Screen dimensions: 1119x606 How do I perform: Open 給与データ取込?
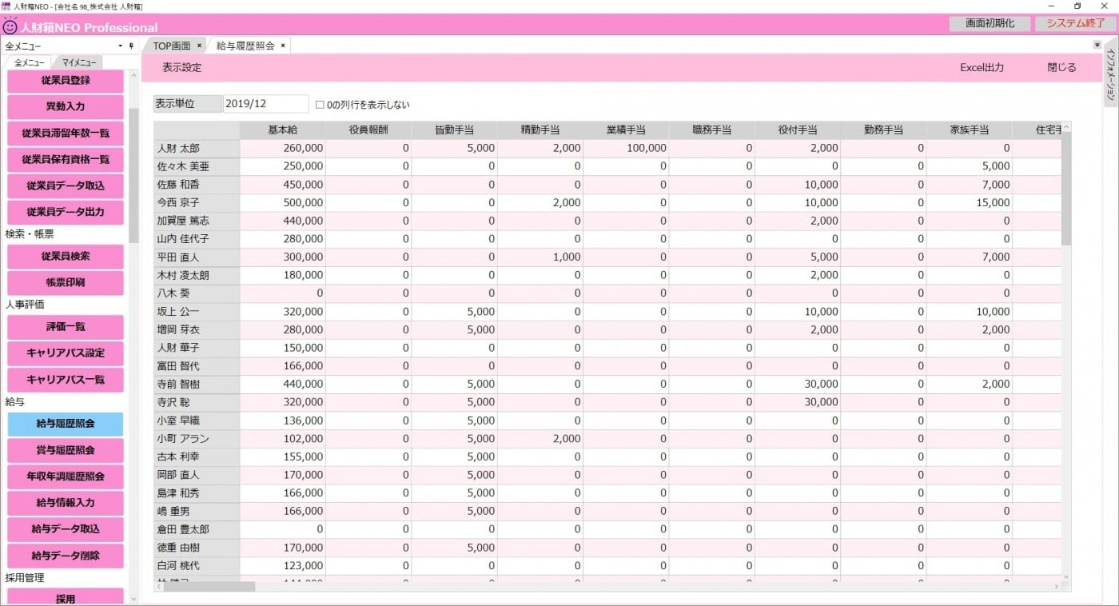tap(66, 529)
